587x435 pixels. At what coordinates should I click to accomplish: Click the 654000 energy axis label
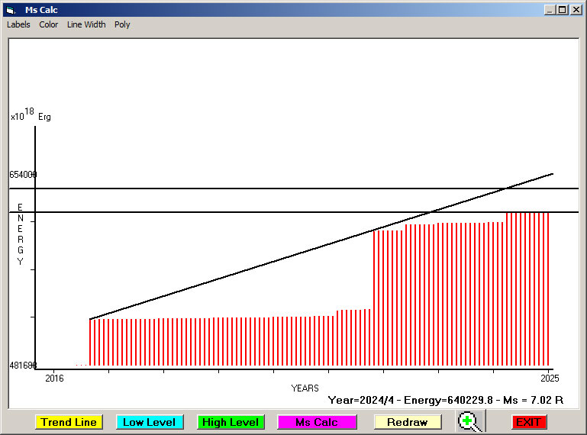coord(23,175)
